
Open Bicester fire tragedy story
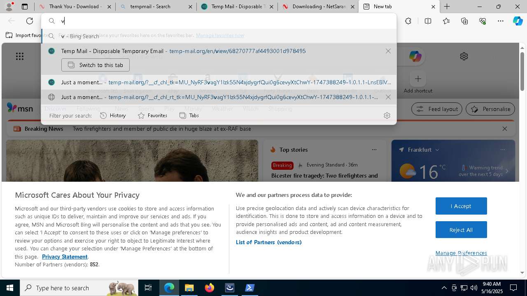(x=324, y=176)
